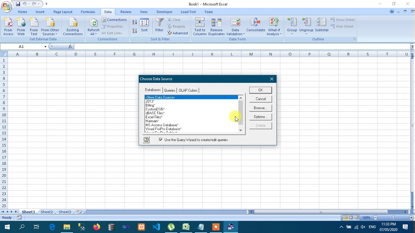The image size is (415, 233).
Task: Switch to Formulas tab
Action: pos(88,12)
